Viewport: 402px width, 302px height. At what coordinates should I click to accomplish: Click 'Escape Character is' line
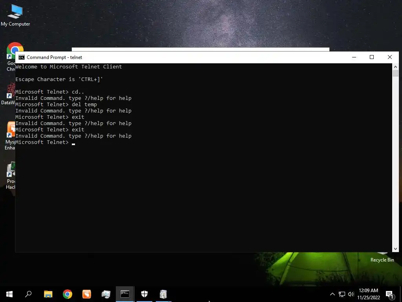(x=59, y=79)
